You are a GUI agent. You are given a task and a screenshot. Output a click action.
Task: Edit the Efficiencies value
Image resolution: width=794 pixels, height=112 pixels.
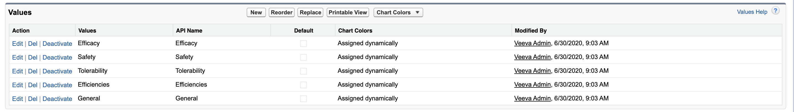click(17, 85)
